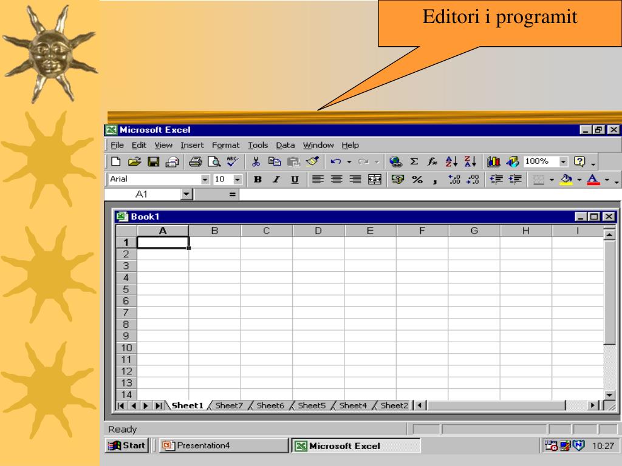
Task: Click the vertical scrollbar down arrow
Action: [x=609, y=394]
